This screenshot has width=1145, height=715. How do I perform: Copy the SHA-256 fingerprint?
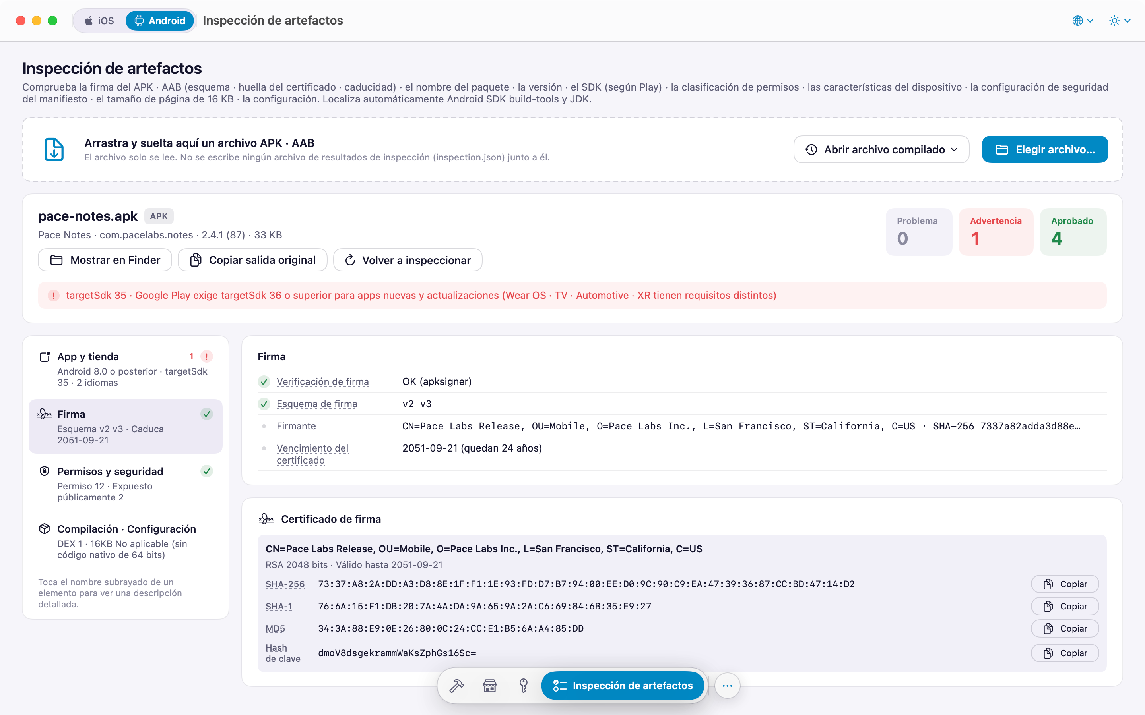1065,584
